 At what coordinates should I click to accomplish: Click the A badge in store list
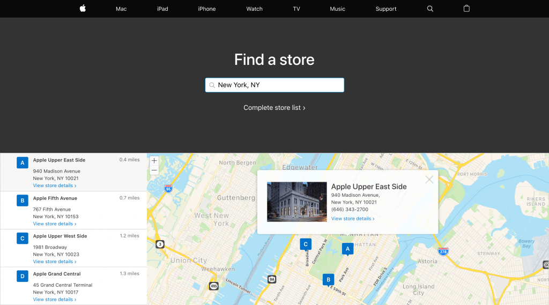coord(23,163)
